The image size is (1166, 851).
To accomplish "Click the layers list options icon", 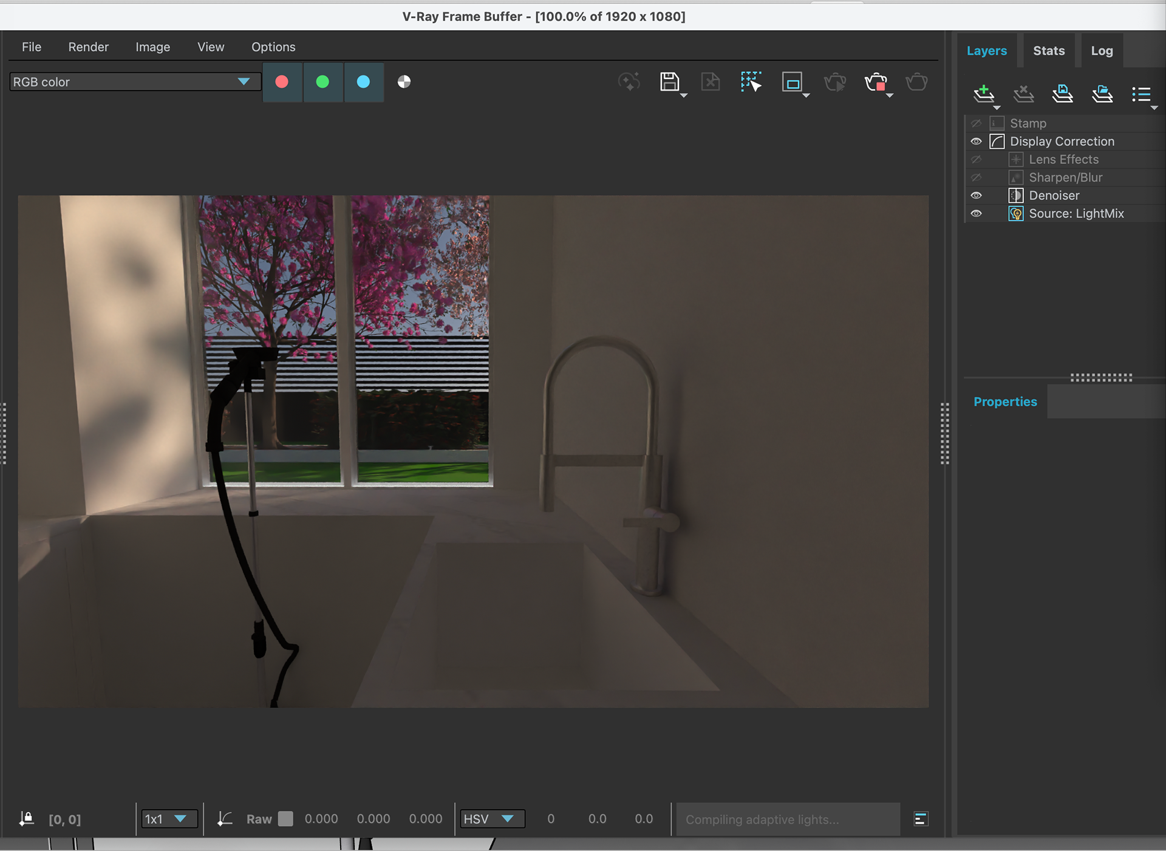I will pyautogui.click(x=1142, y=94).
